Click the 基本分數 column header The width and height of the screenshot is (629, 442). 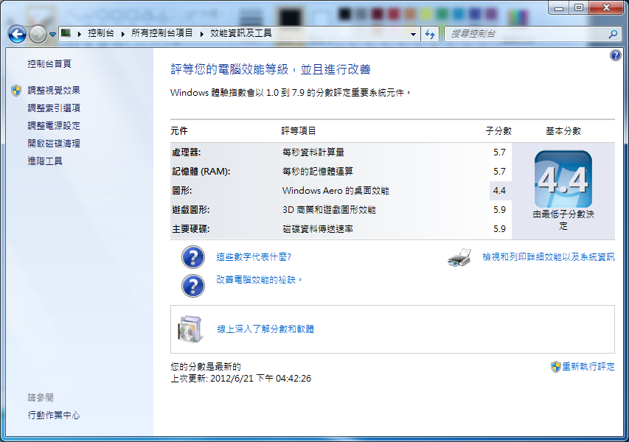tap(563, 131)
